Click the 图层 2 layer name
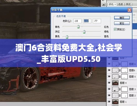 [x=132, y=96]
